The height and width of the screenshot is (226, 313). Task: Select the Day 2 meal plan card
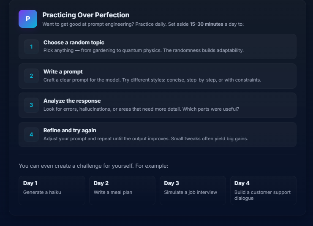122,191
